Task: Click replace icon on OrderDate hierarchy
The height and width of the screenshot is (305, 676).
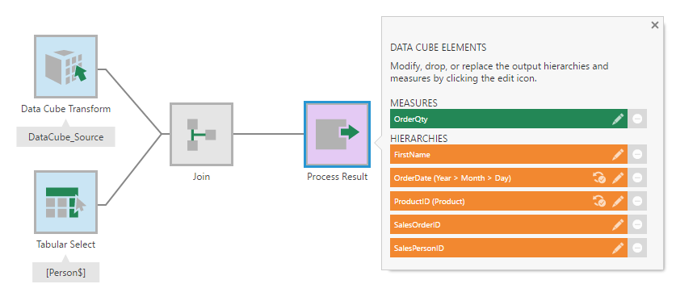Action: [599, 178]
